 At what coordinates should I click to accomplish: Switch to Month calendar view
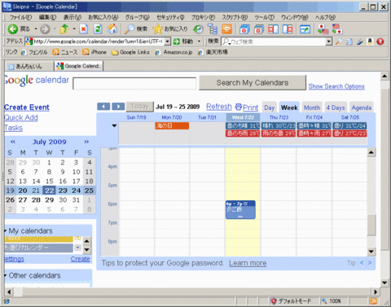click(x=312, y=107)
